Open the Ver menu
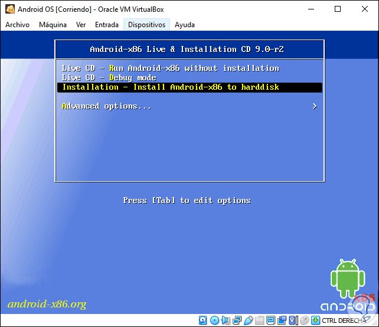This screenshot has width=379, height=327. (x=81, y=25)
